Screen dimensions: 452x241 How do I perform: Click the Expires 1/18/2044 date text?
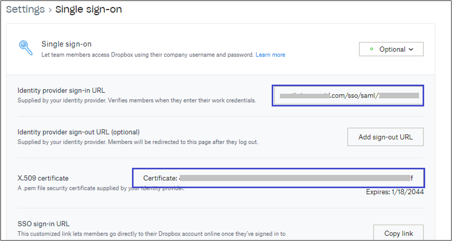coord(395,192)
